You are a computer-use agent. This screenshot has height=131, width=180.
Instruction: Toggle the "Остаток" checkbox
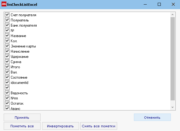point(7,103)
